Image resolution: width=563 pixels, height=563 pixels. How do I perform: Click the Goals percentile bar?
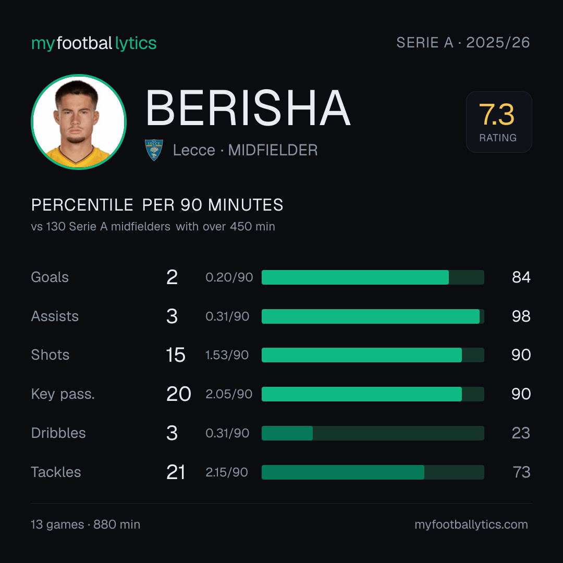pyautogui.click(x=373, y=277)
